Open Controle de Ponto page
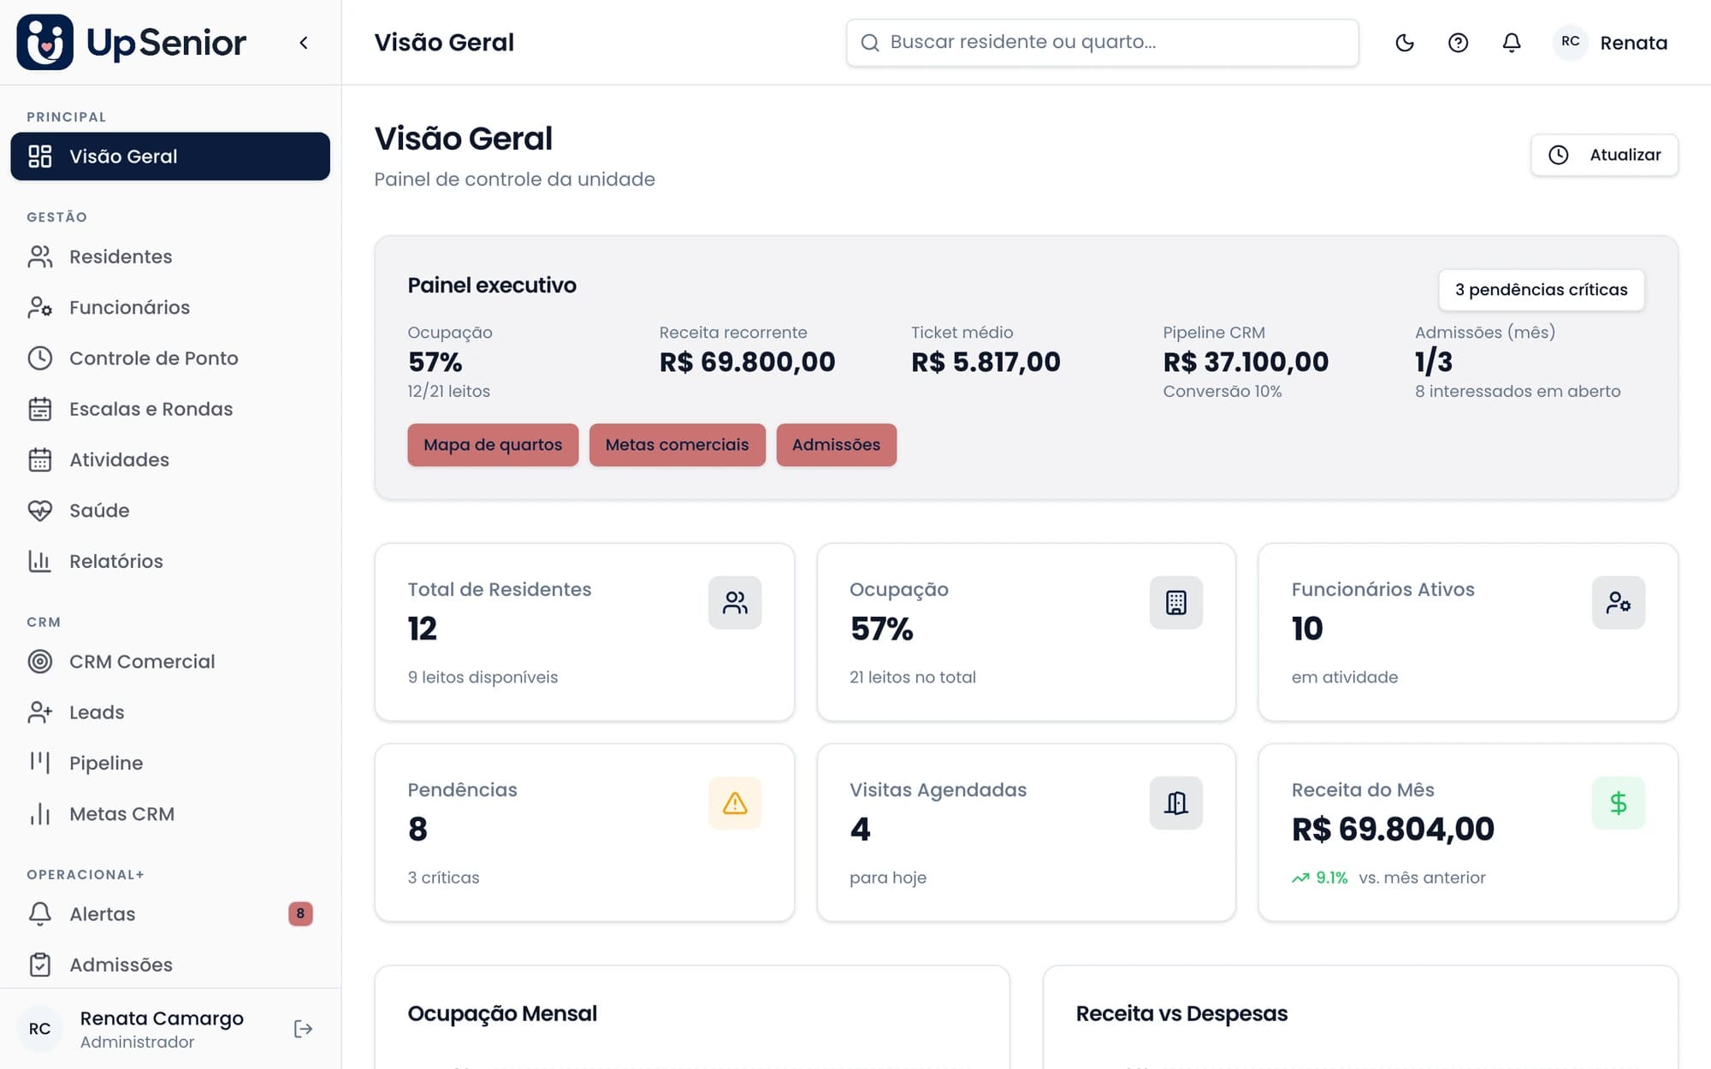The width and height of the screenshot is (1711, 1069). point(170,358)
